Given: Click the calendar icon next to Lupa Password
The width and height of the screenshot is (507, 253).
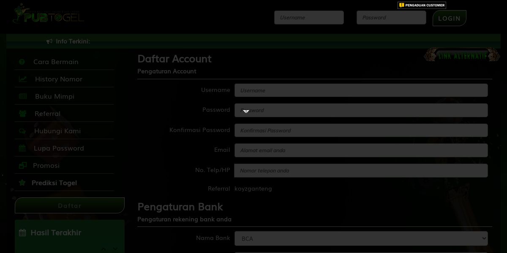Looking at the screenshot, I should (x=22, y=148).
